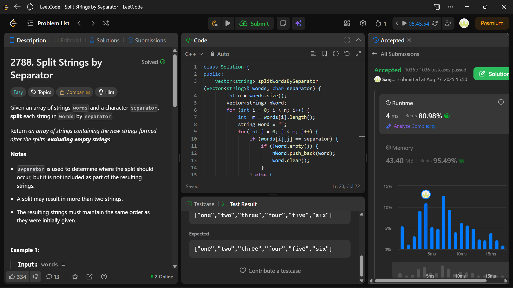The image size is (513, 288).
Task: Click the Analyze Complexity link
Action: coord(414,126)
